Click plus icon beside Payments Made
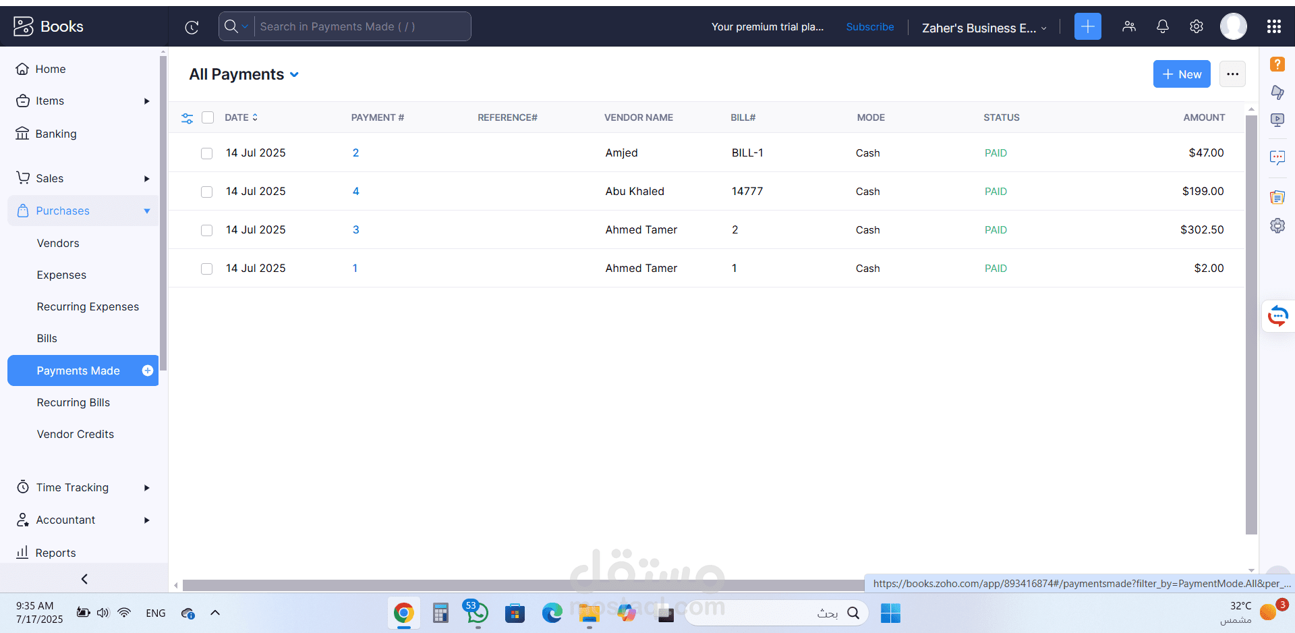The image size is (1295, 633). click(148, 370)
